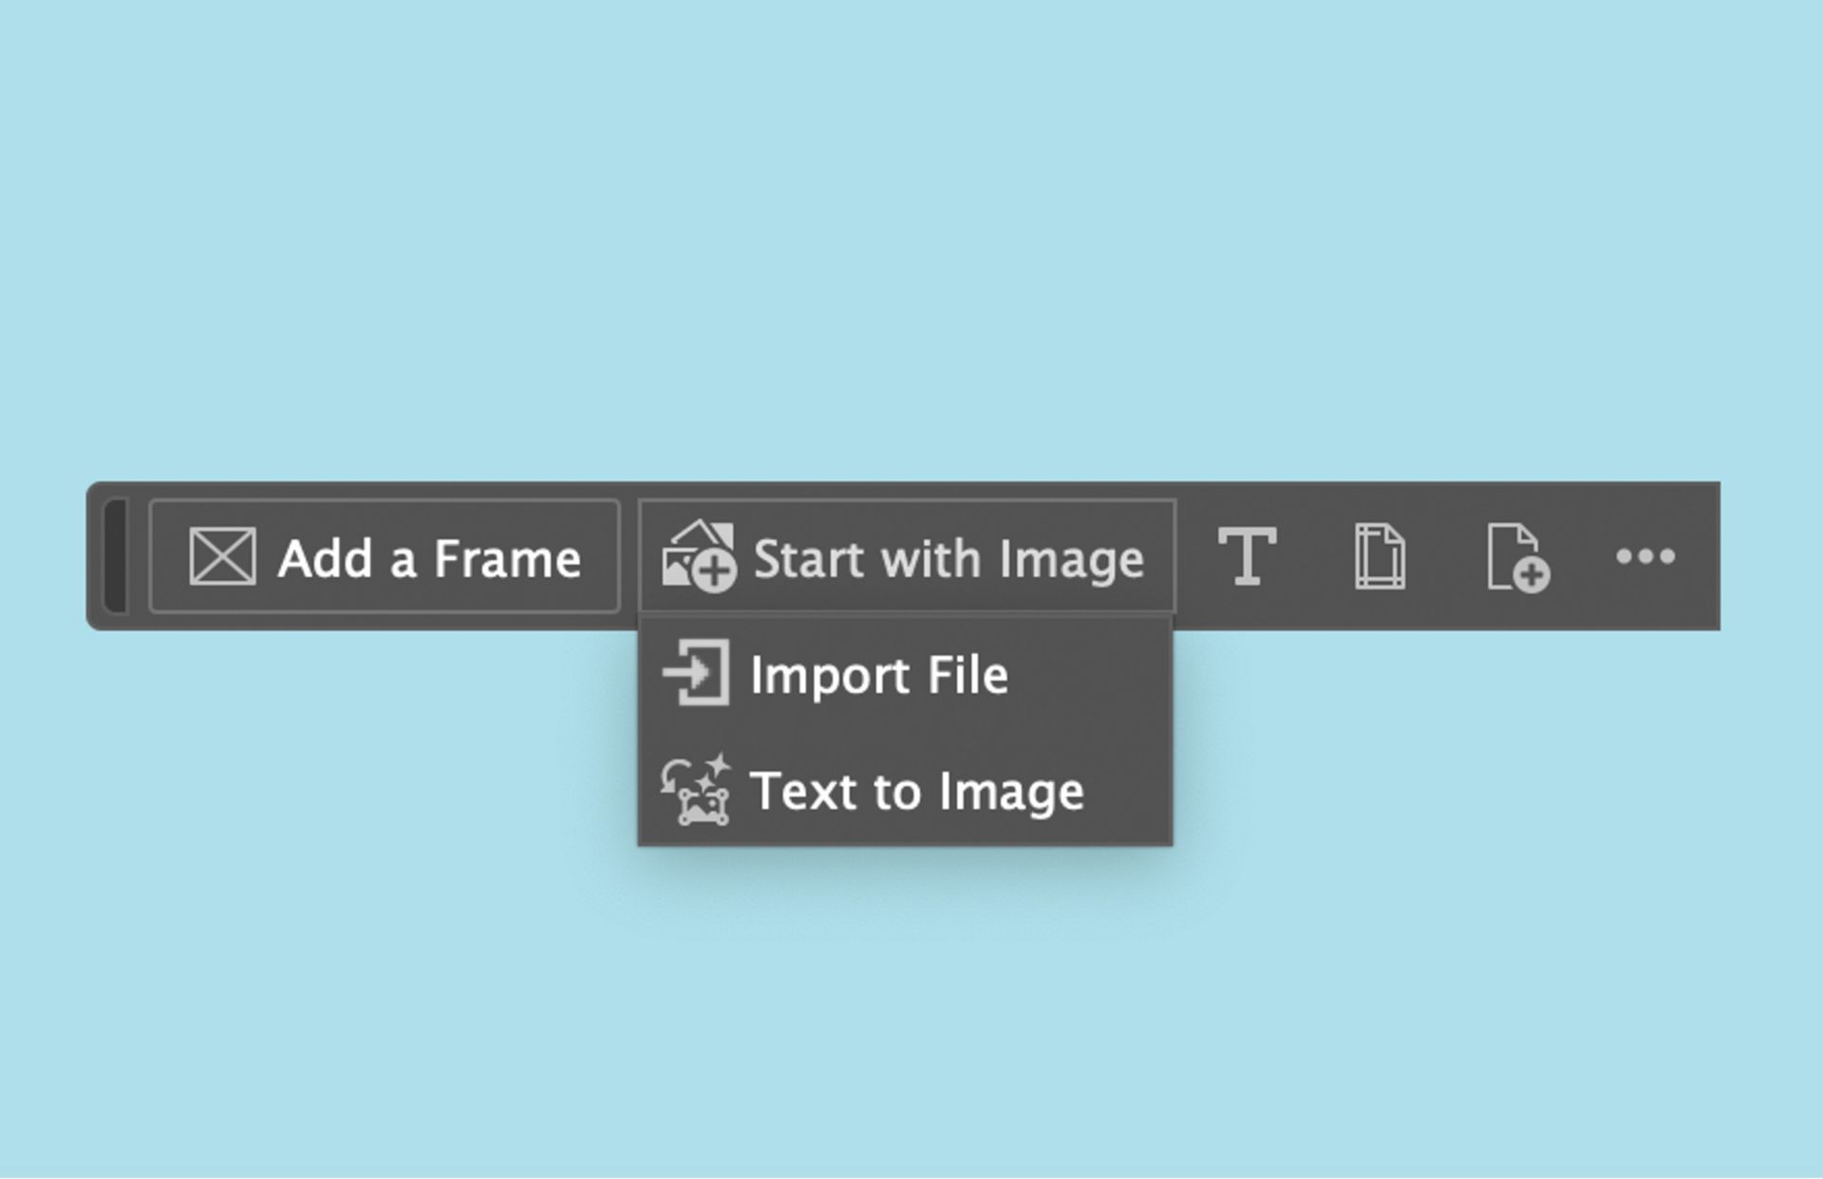Viewport: 1823px width, 1179px height.
Task: Click the sparkle icon next to Text to Image
Action: point(698,792)
